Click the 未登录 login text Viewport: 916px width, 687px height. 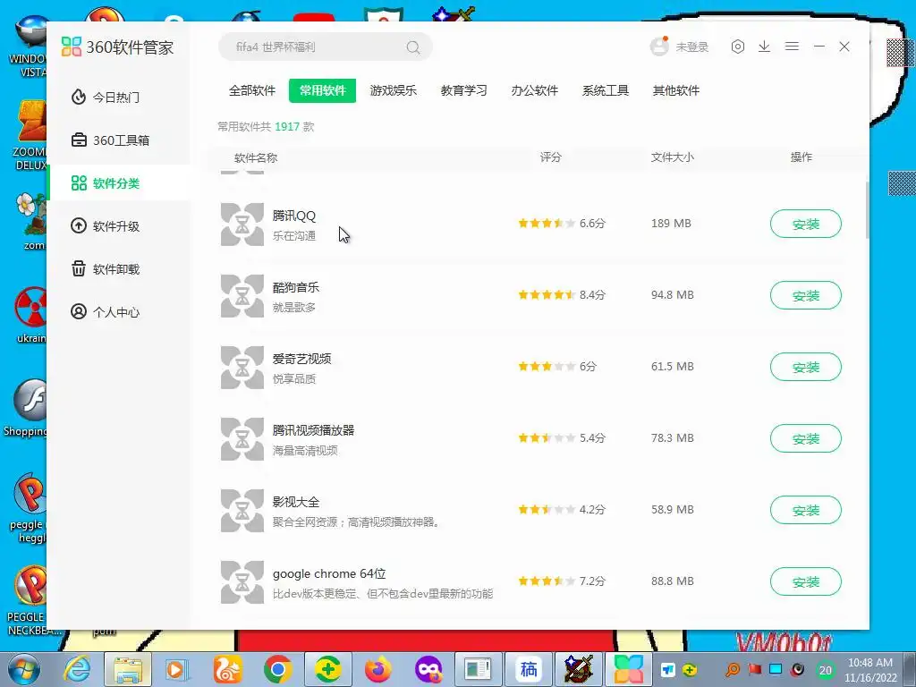tap(692, 47)
